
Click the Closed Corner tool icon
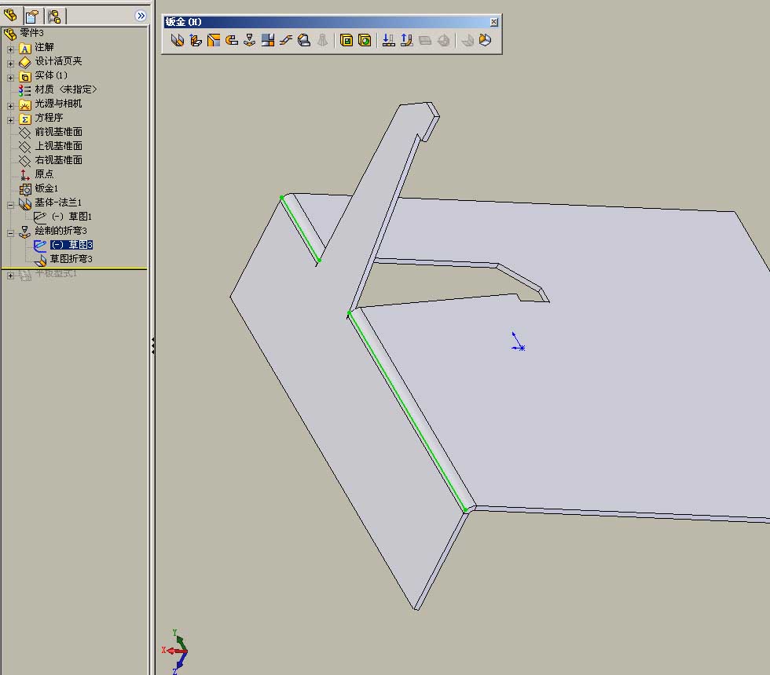pos(268,40)
